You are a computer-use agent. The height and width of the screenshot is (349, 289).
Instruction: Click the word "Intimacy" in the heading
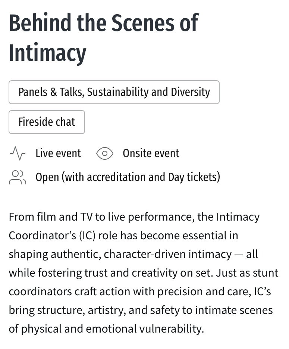47,53
